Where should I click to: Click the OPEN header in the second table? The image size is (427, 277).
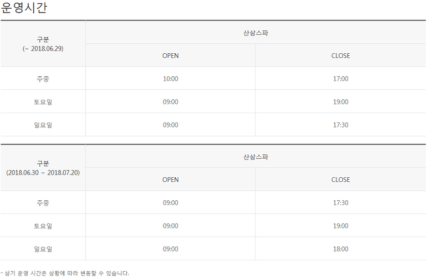(x=171, y=180)
